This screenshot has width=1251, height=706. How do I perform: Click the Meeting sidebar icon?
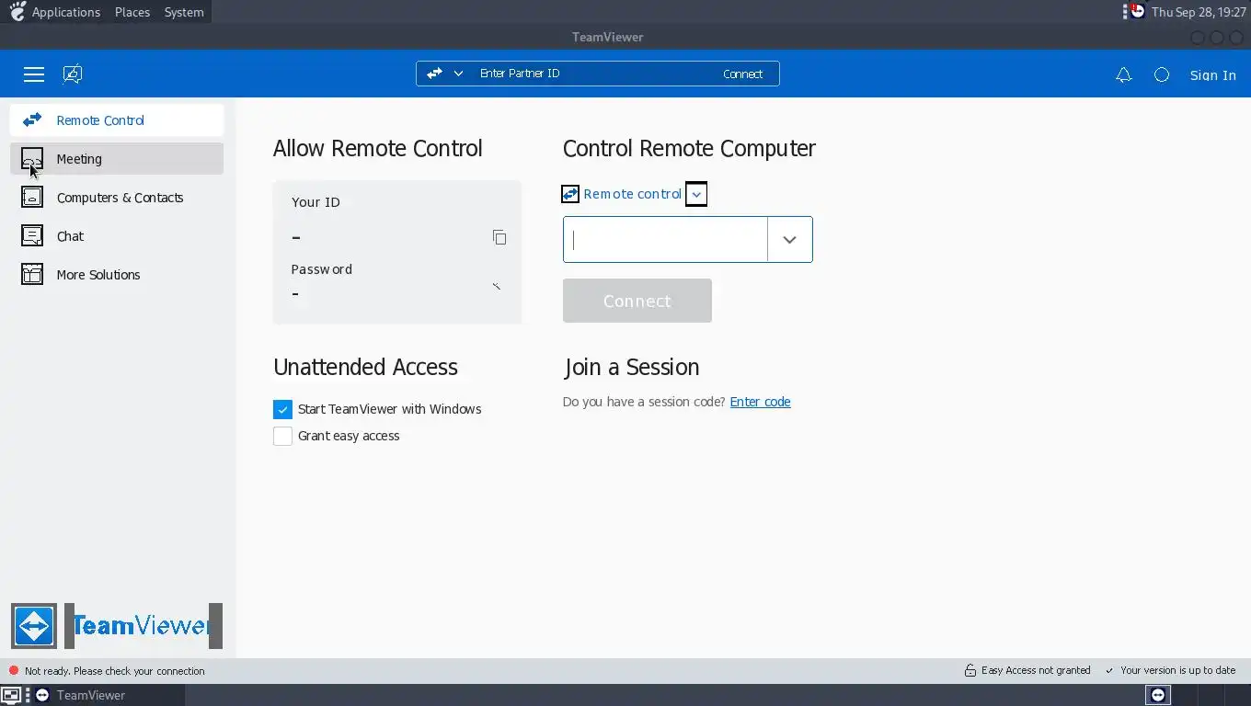[32, 159]
